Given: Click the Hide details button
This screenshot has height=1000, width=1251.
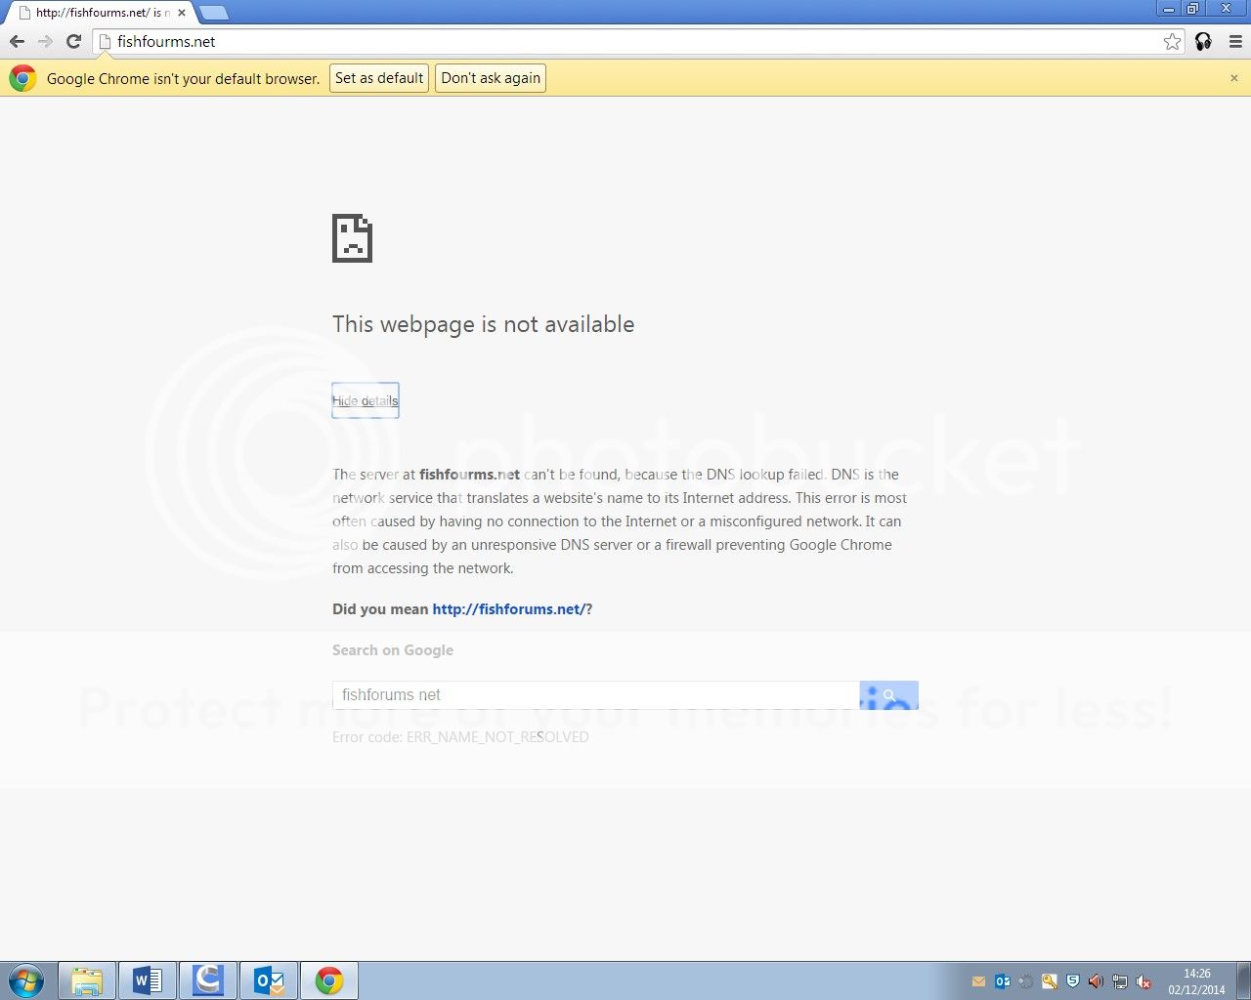Looking at the screenshot, I should point(366,400).
